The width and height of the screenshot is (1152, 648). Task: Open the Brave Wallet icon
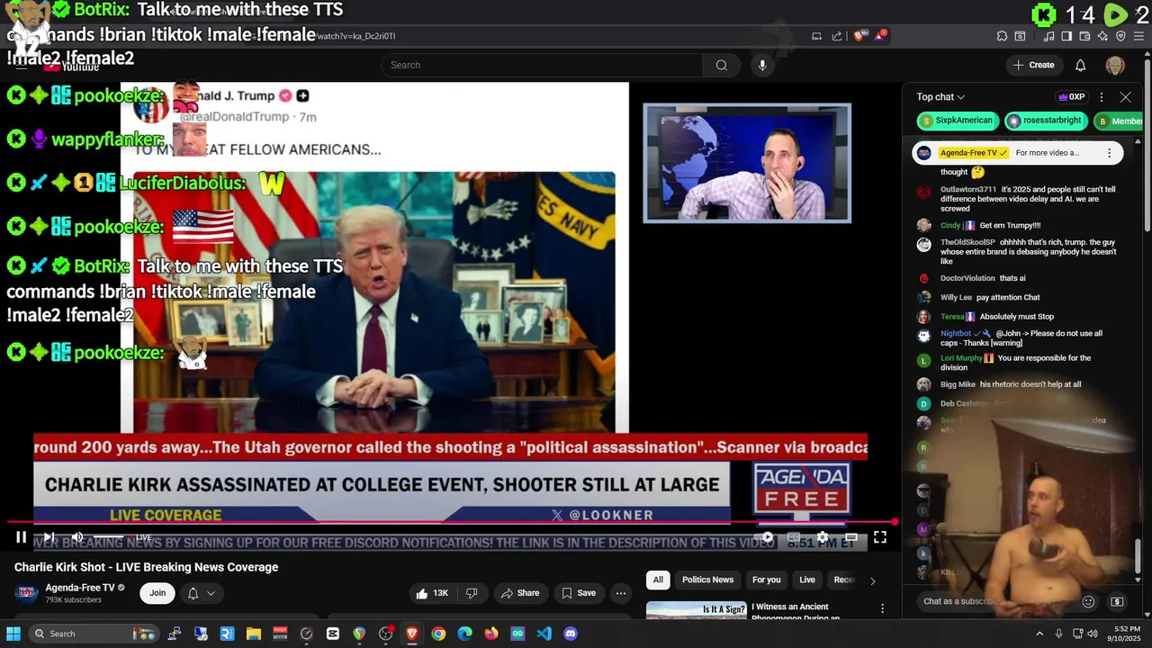coord(1084,36)
